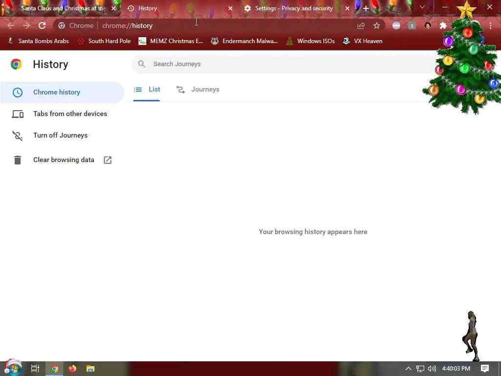Open Tabs from other devices
The width and height of the screenshot is (501, 376).
click(62, 114)
